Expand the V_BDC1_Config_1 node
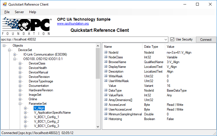Screen dimensions: 217x136 pos(25,117)
